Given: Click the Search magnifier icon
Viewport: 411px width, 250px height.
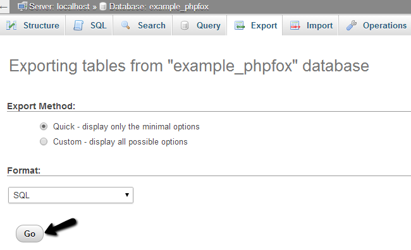Looking at the screenshot, I should (126, 25).
